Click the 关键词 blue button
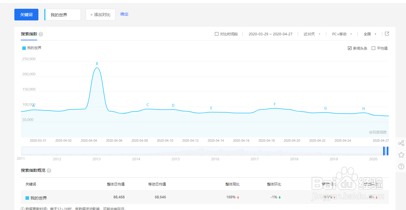Image resolution: width=406 pixels, height=210 pixels. pyautogui.click(x=26, y=15)
